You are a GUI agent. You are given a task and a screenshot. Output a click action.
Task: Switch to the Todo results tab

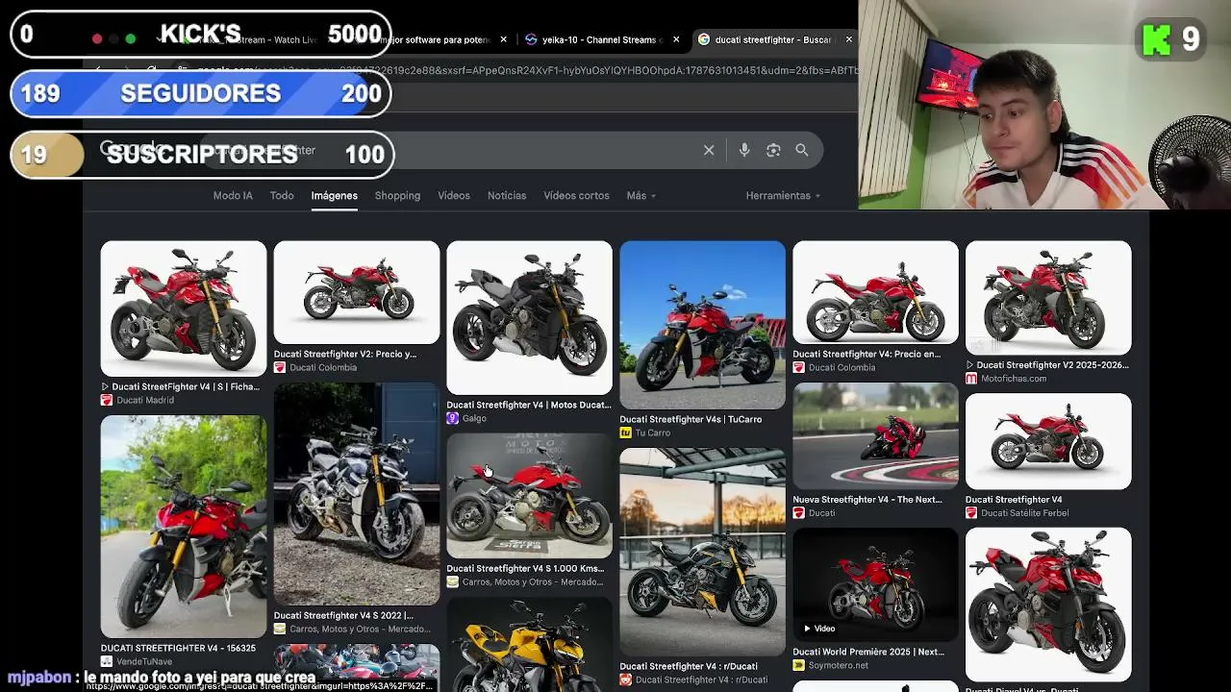click(x=282, y=195)
